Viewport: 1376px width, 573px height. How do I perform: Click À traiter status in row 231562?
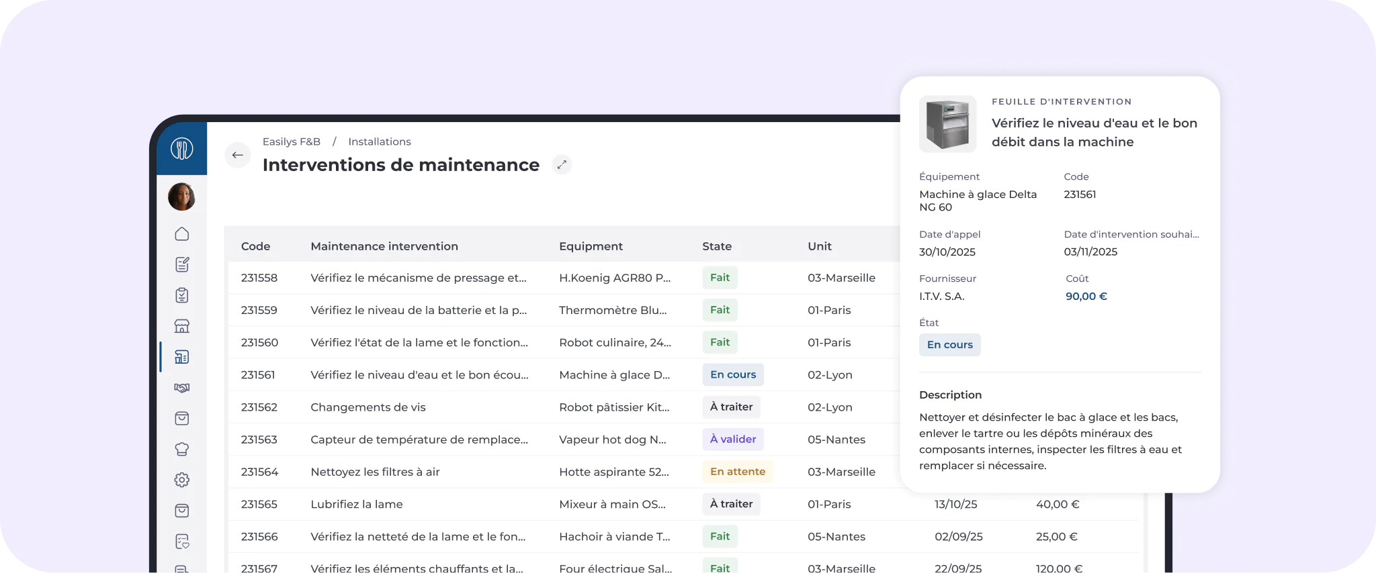point(731,407)
